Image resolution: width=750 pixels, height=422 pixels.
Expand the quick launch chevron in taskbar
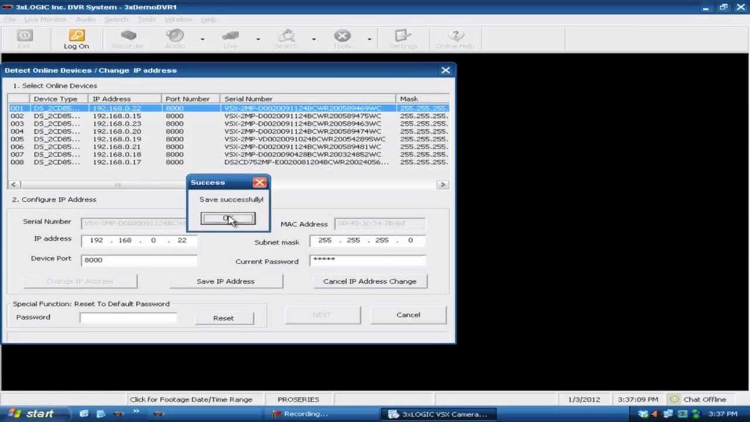(136, 411)
